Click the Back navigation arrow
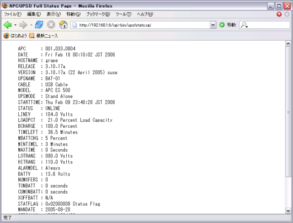Viewport: 293px width, 223px height. pyautogui.click(x=7, y=25)
